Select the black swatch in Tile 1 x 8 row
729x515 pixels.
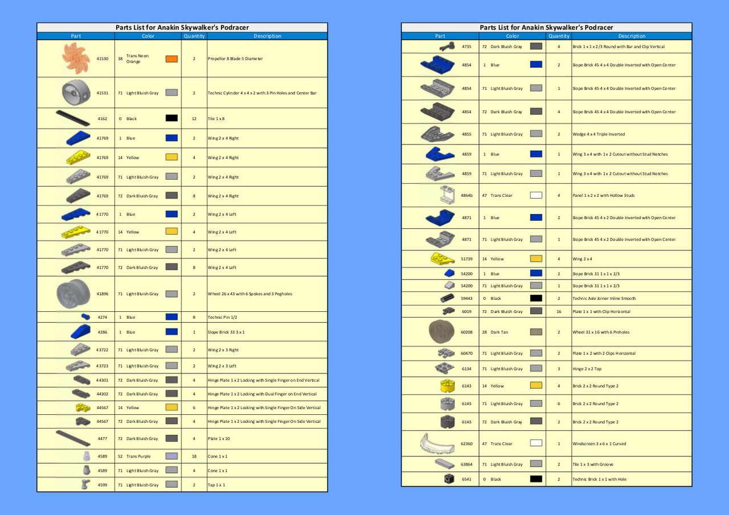coord(171,118)
